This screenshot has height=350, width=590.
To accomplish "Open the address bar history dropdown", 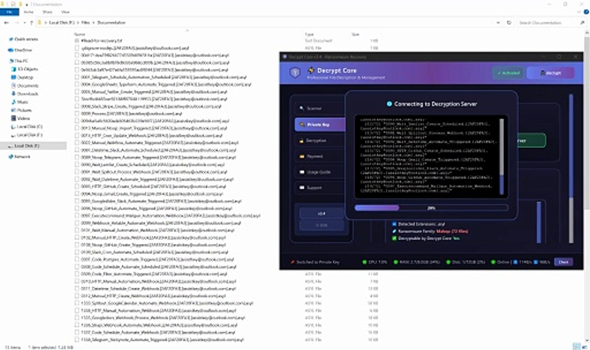I will click(x=498, y=23).
